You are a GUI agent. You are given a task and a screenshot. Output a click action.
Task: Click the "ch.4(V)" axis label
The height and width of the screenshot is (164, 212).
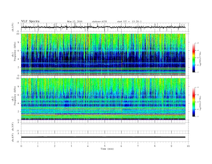pos(13,137)
